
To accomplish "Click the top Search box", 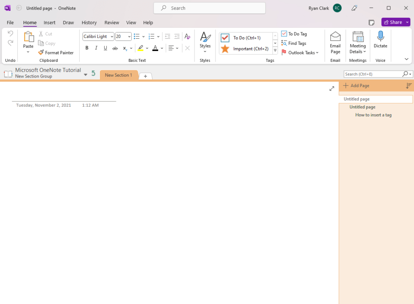I will [210, 8].
